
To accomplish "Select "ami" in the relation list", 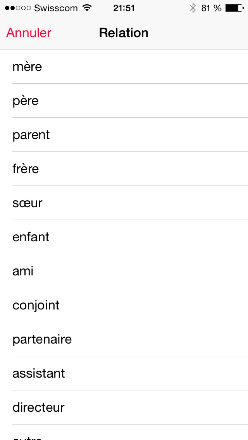I will (x=124, y=271).
